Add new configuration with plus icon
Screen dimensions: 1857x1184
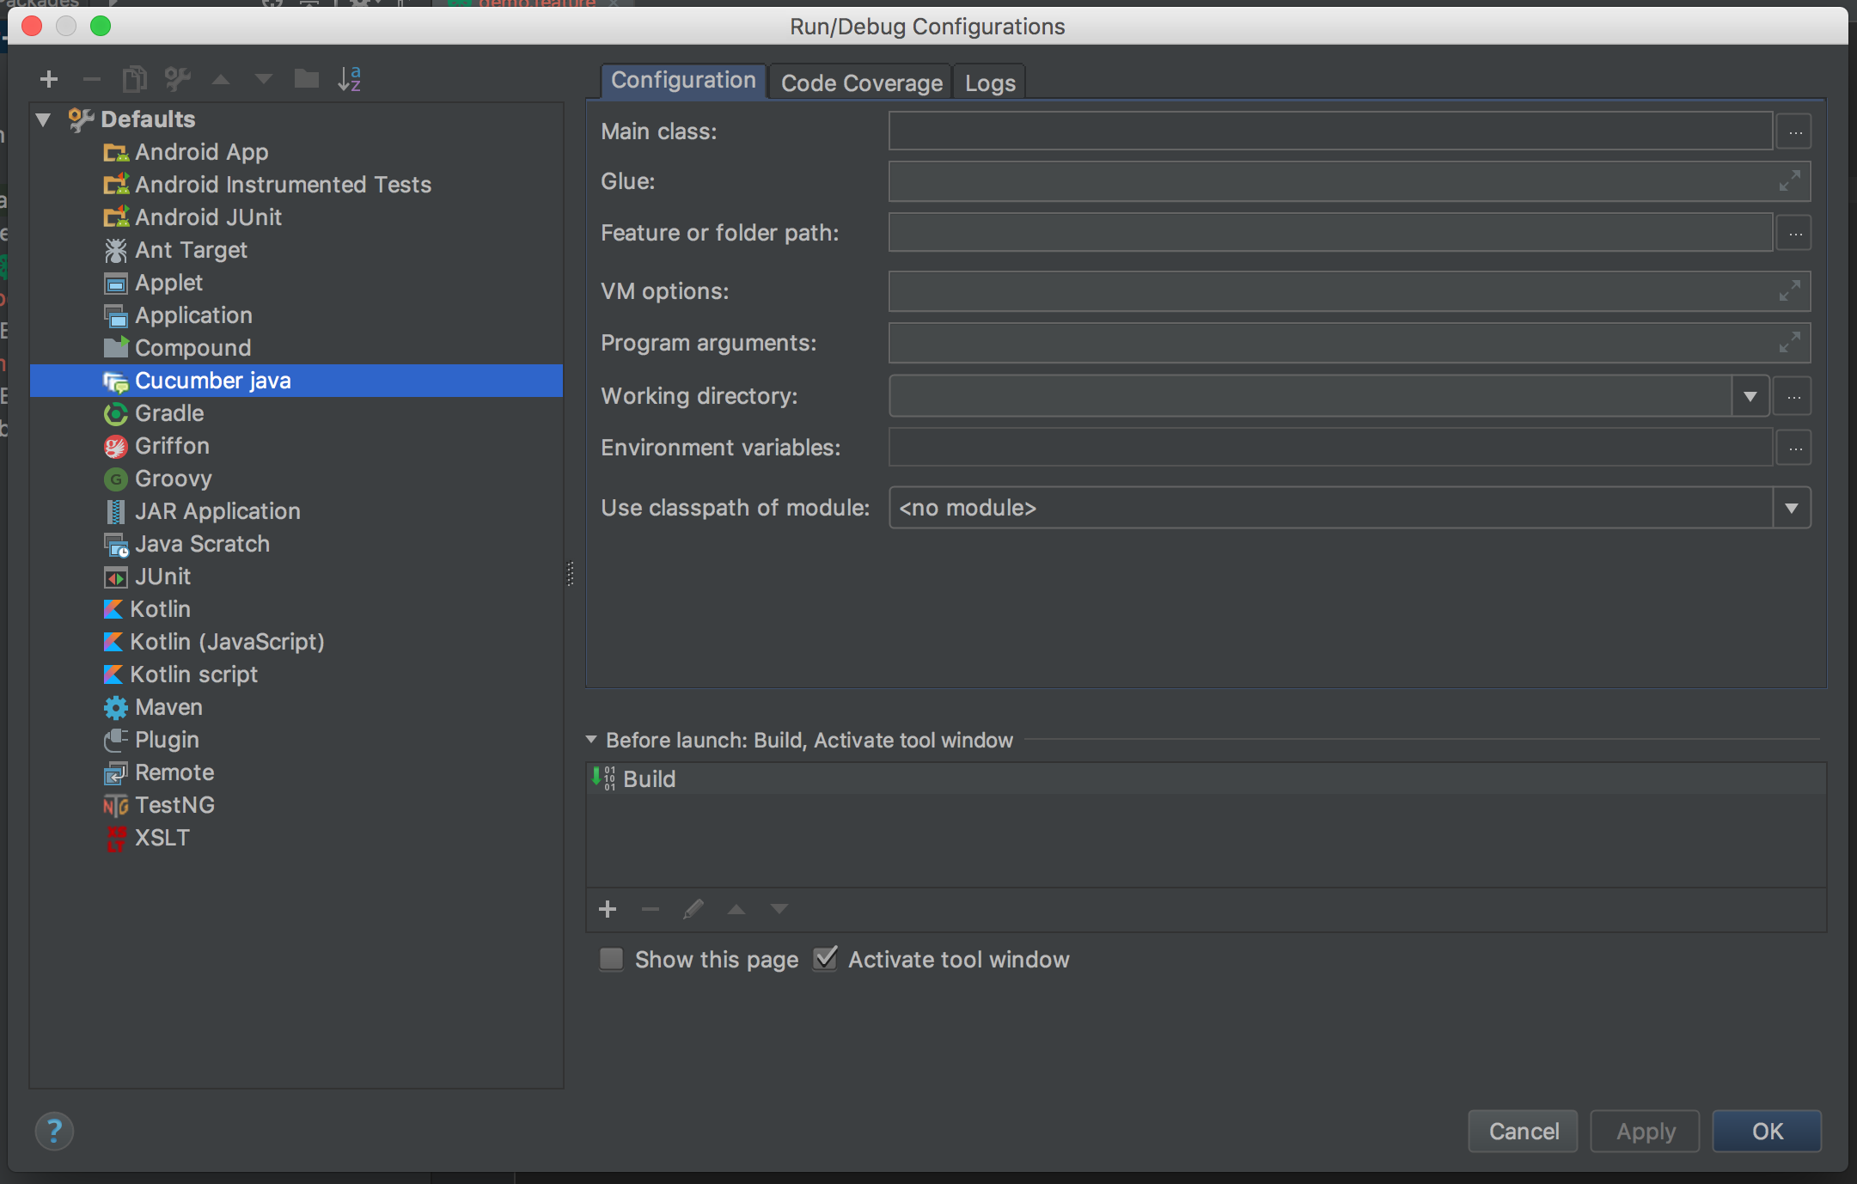(49, 80)
